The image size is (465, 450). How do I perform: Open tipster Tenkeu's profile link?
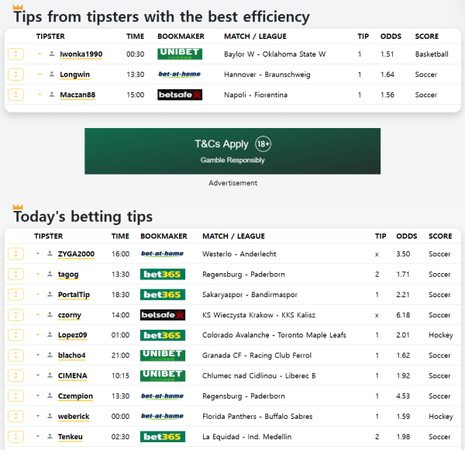[71, 437]
